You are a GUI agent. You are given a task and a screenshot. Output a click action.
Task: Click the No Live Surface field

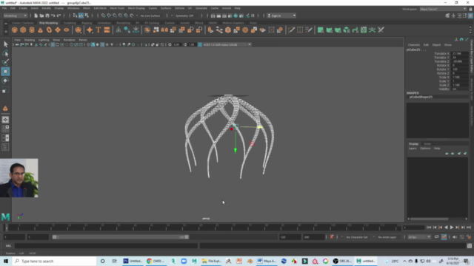click(x=150, y=16)
